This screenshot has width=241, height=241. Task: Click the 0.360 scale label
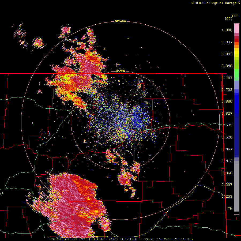(227, 173)
